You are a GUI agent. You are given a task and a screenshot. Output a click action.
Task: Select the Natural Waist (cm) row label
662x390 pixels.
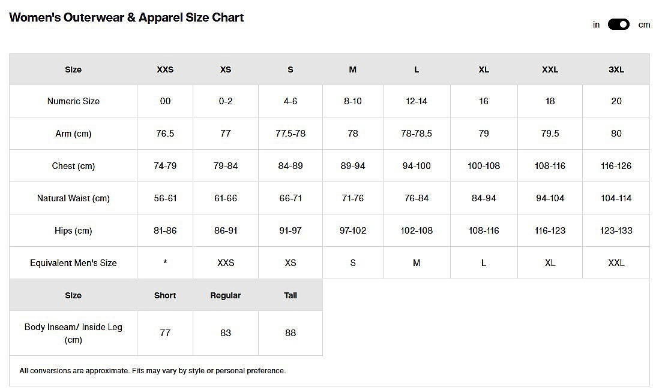click(x=73, y=198)
